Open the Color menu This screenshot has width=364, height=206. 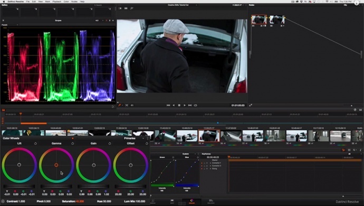point(66,2)
